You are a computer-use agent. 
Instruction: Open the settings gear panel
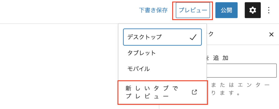pyautogui.click(x=253, y=10)
